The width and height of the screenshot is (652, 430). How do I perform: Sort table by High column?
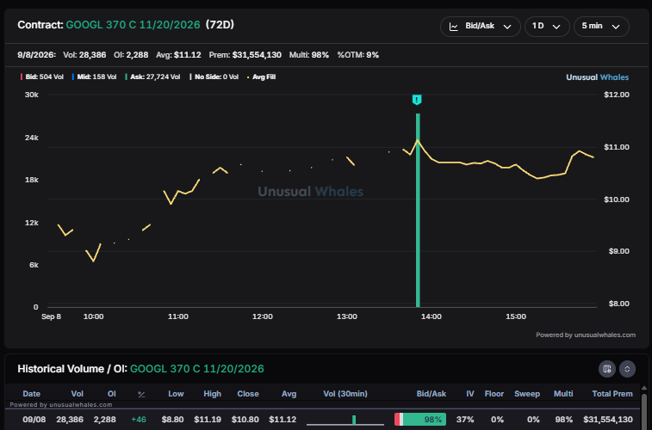pos(213,394)
